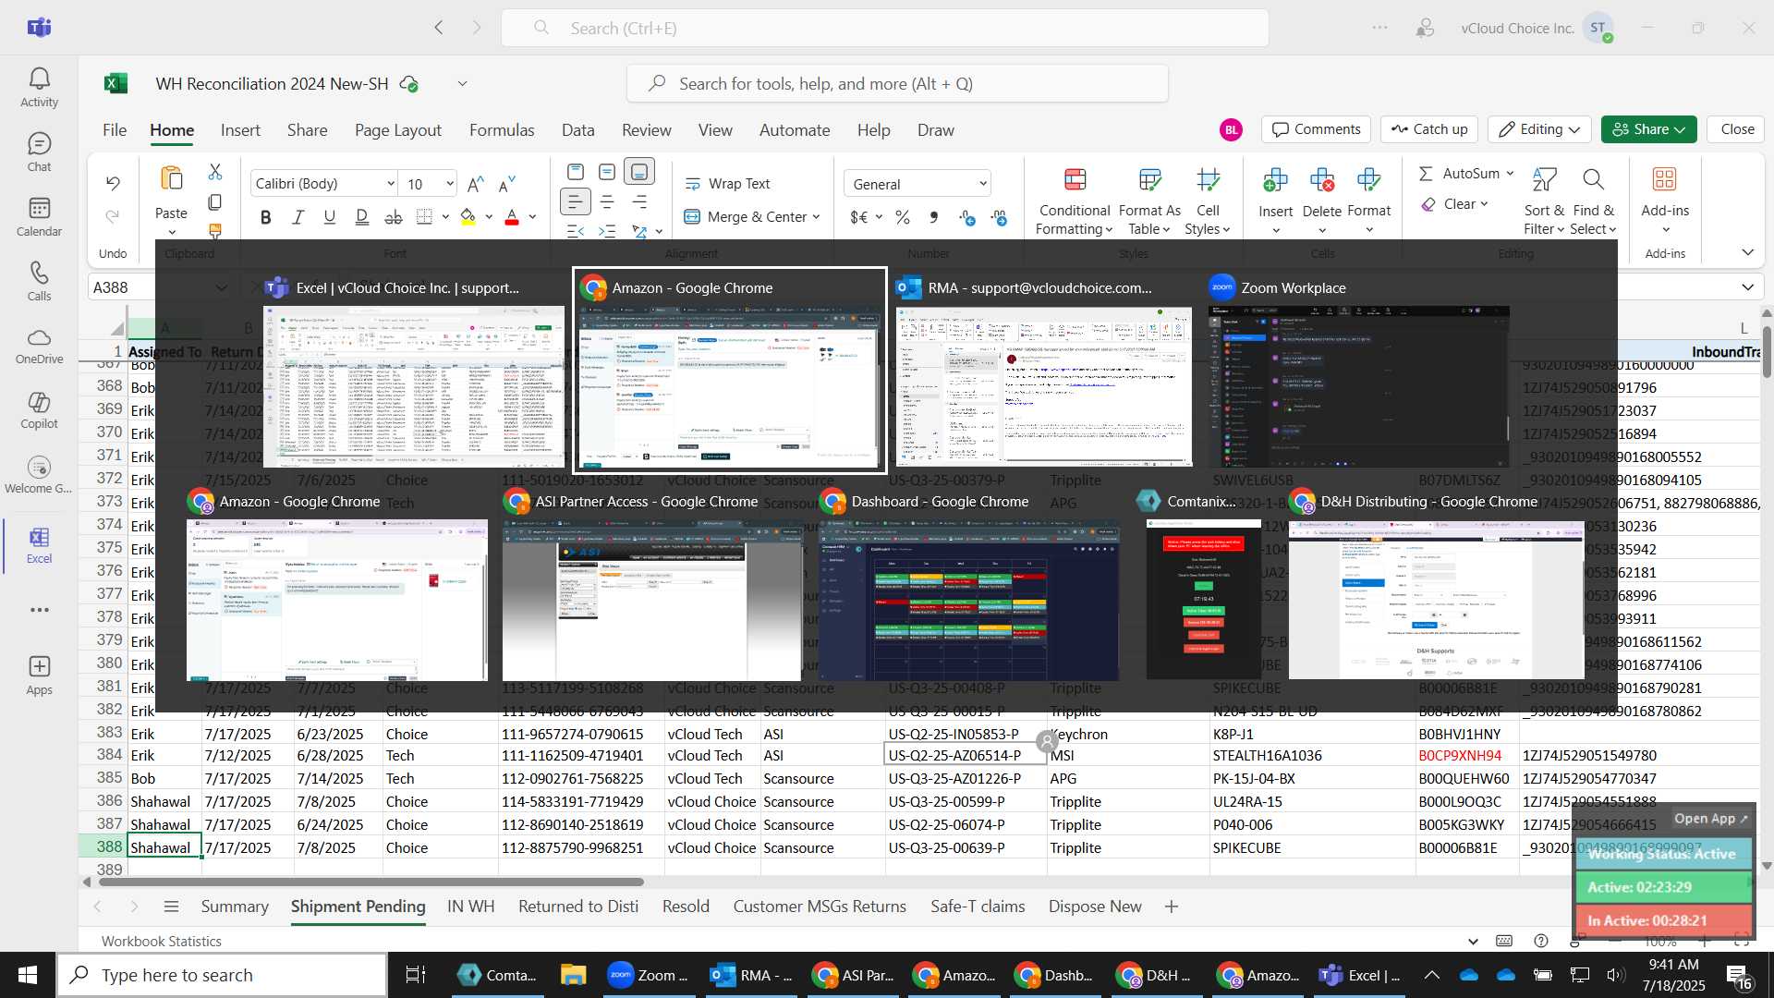Image resolution: width=1774 pixels, height=998 pixels.
Task: Add a new sheet
Action: 1172,907
